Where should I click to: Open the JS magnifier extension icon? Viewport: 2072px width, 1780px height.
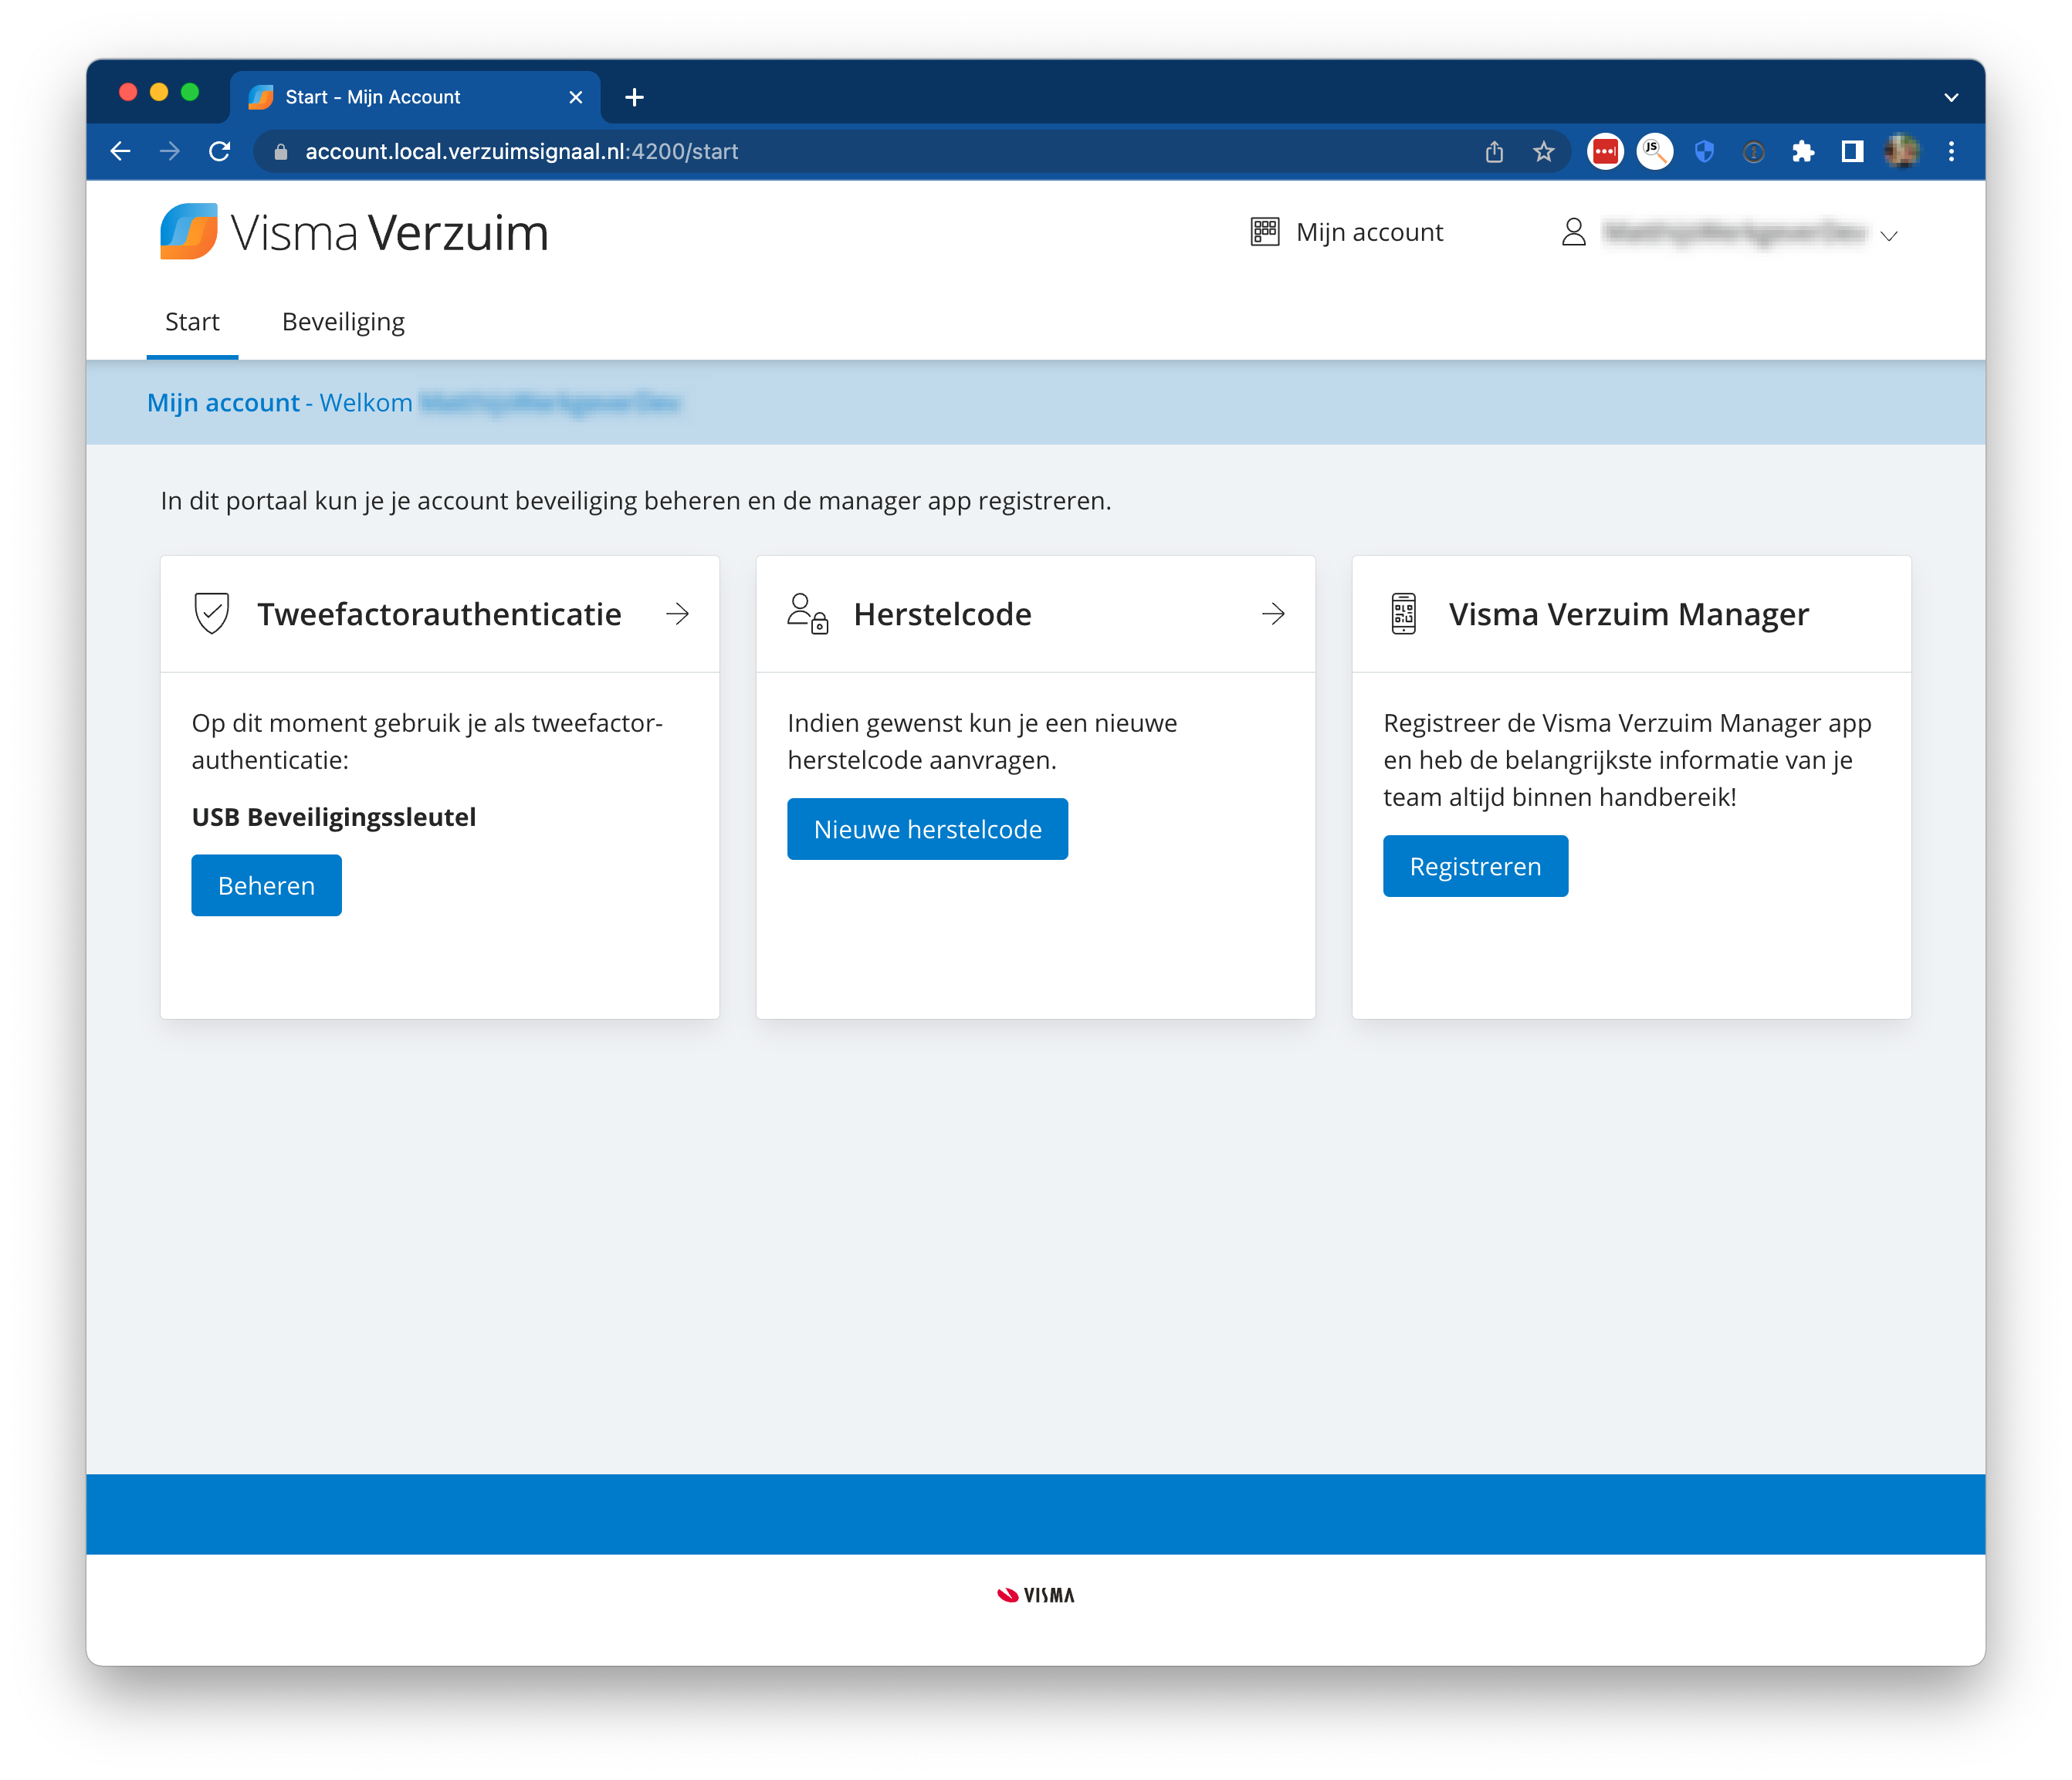tap(1655, 151)
